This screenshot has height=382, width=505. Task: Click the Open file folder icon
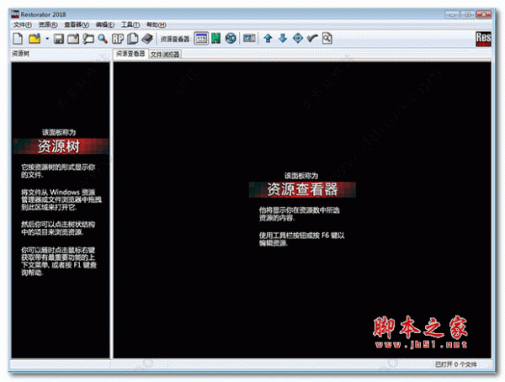[35, 39]
